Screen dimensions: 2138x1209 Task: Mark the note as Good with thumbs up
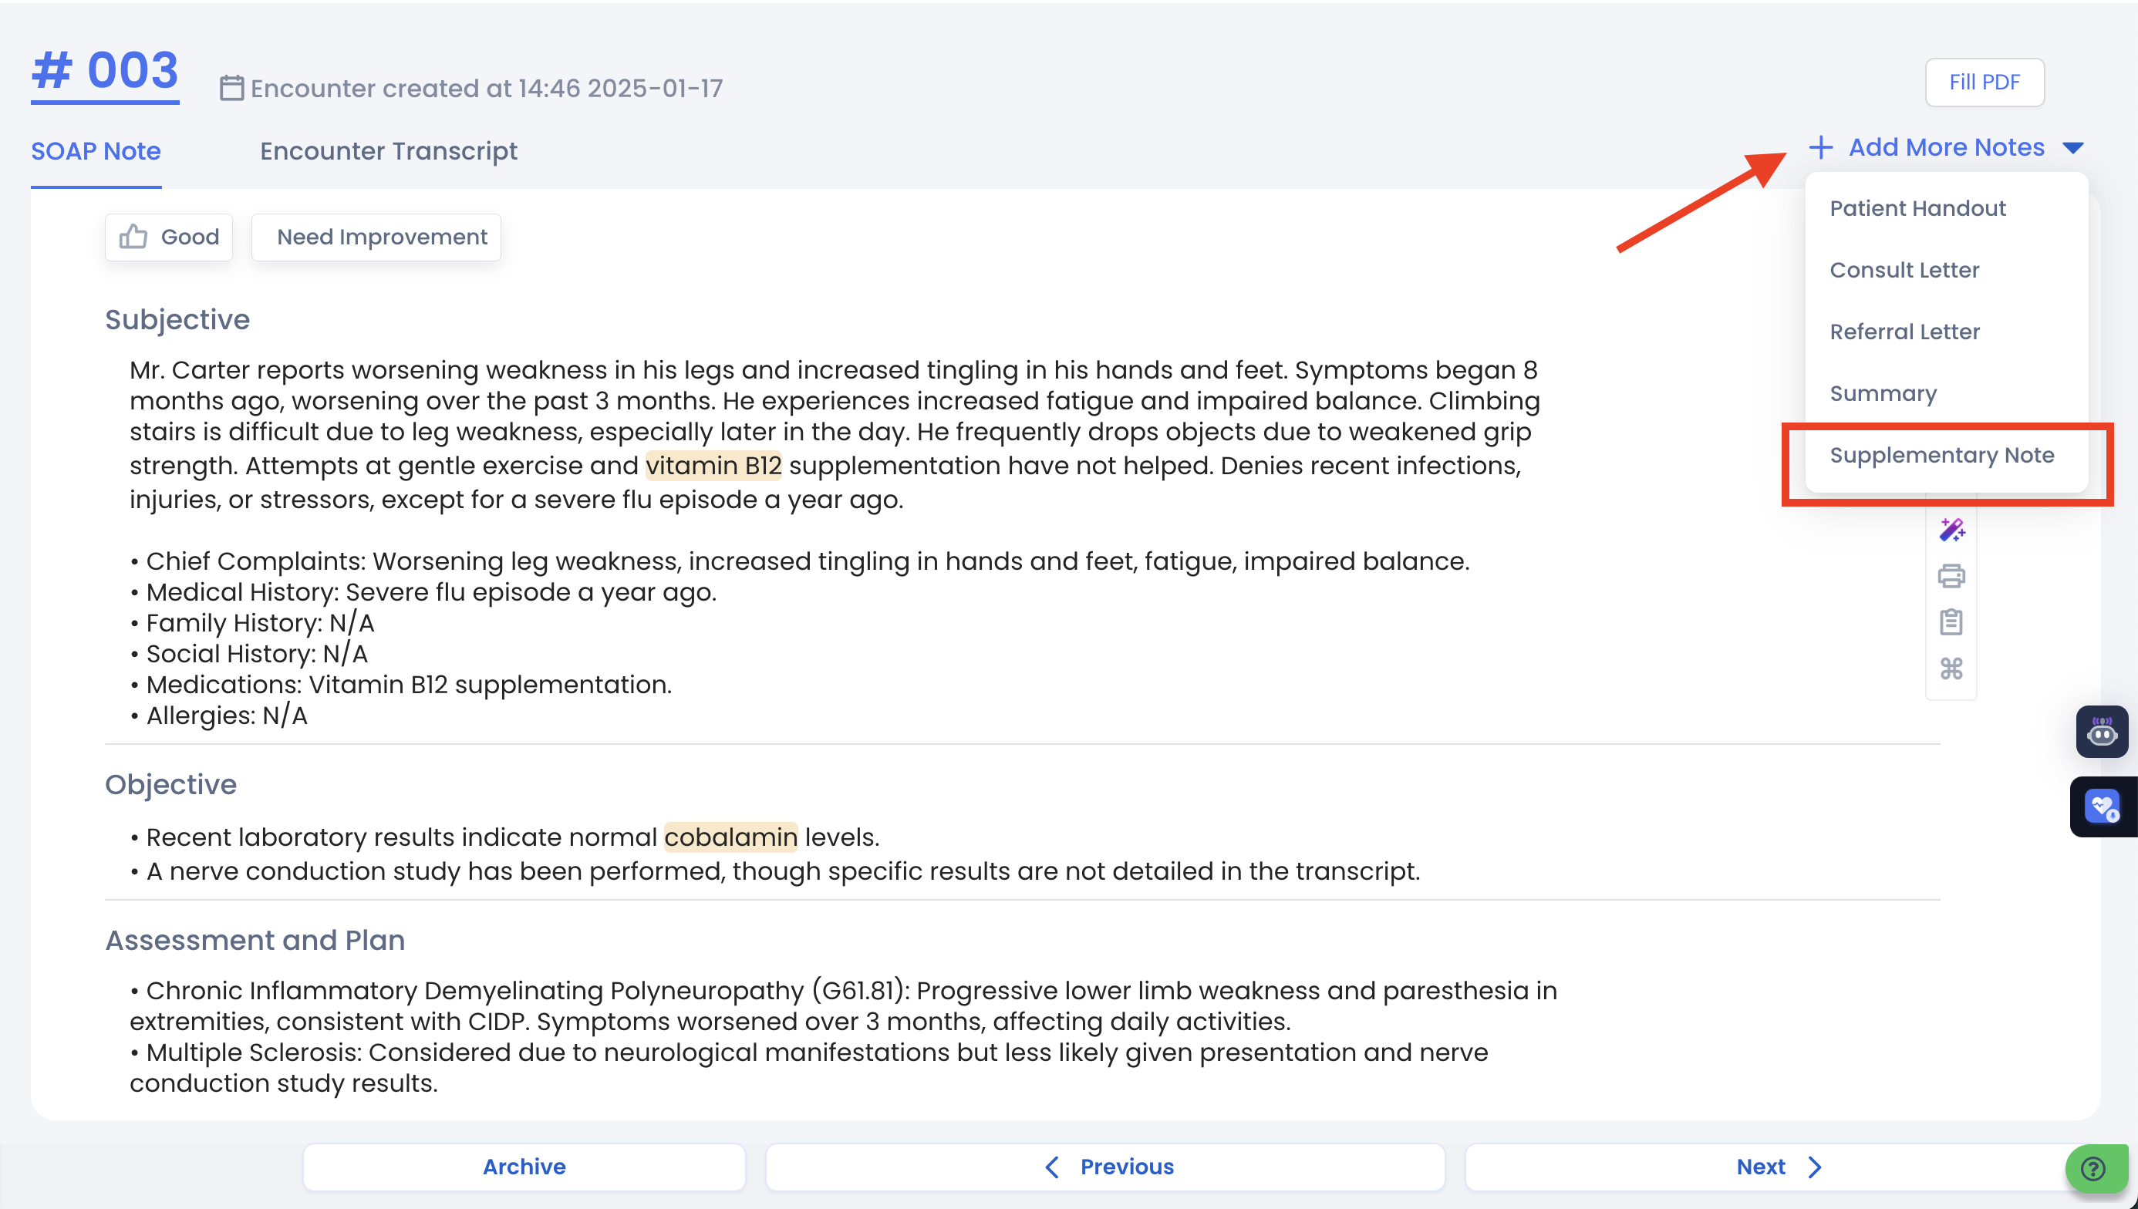point(169,237)
